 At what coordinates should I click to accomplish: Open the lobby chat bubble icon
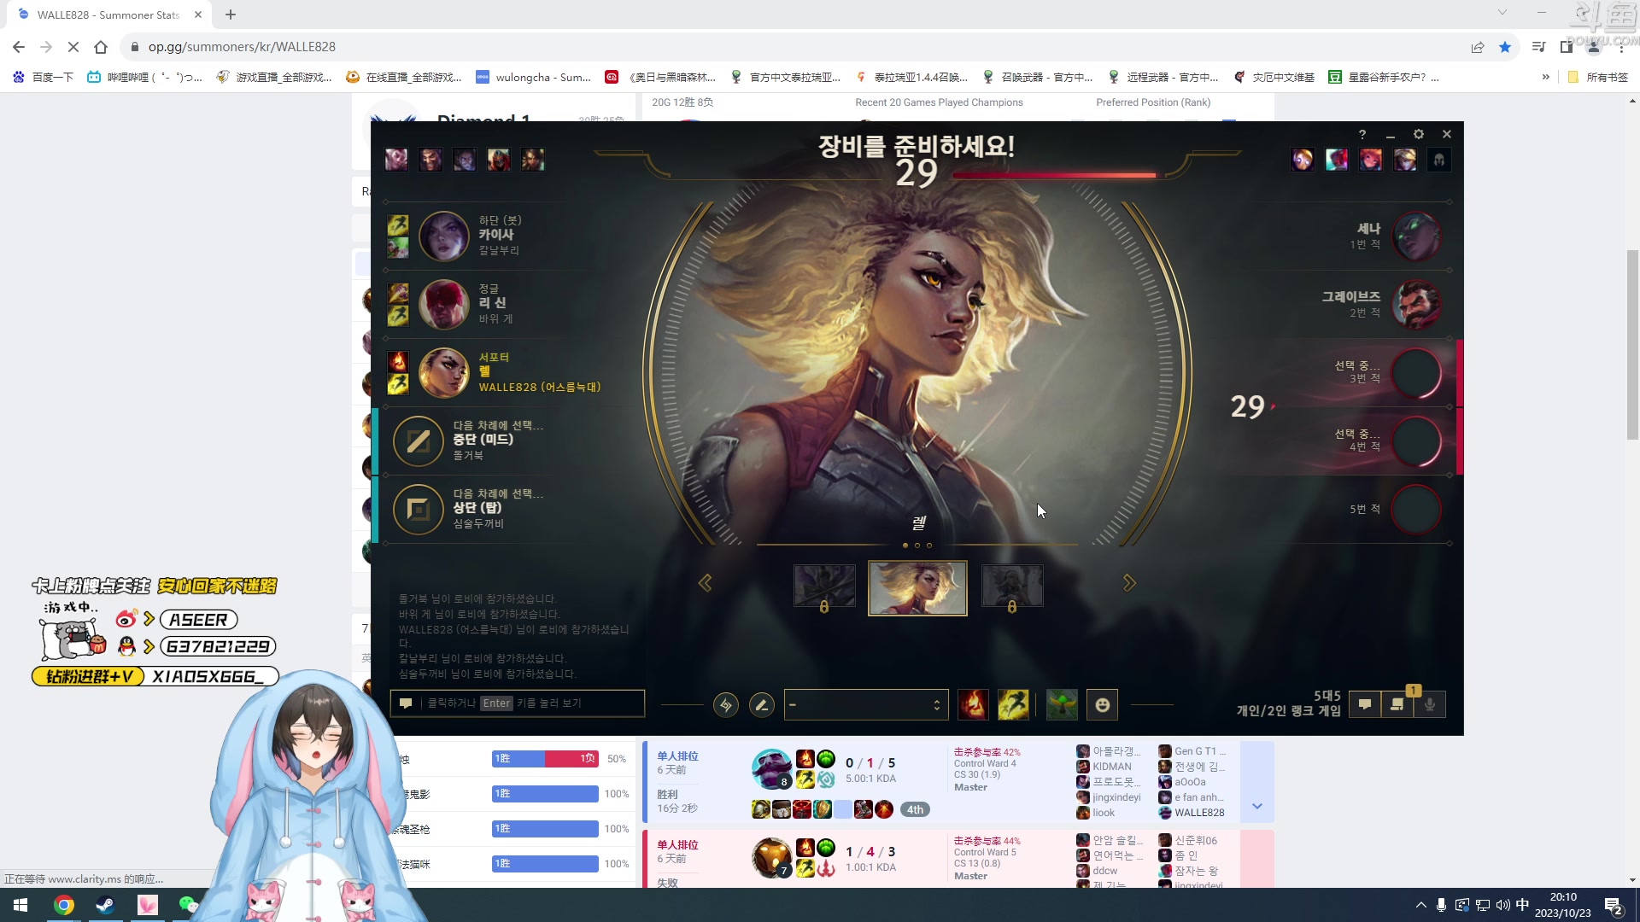pos(1365,704)
